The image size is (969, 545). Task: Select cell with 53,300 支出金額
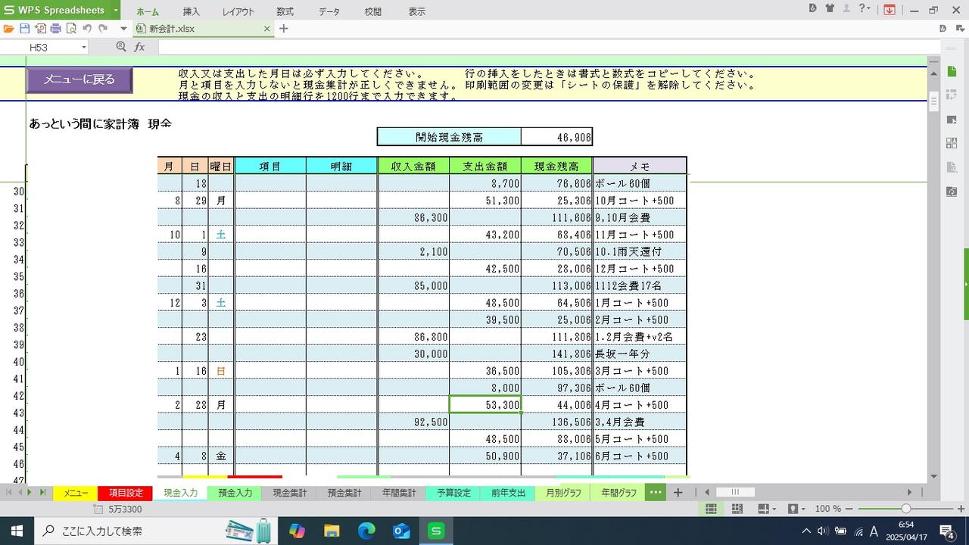coord(485,405)
